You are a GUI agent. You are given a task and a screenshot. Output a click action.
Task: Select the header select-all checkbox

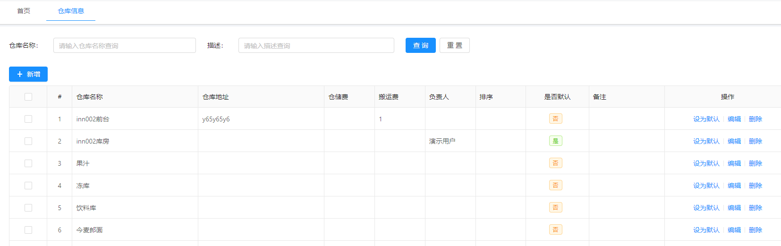coord(28,97)
